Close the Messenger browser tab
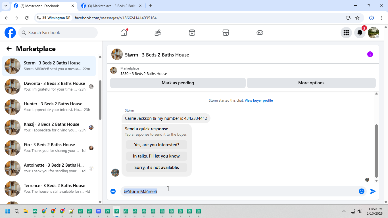The height and width of the screenshot is (218, 388). click(73, 6)
